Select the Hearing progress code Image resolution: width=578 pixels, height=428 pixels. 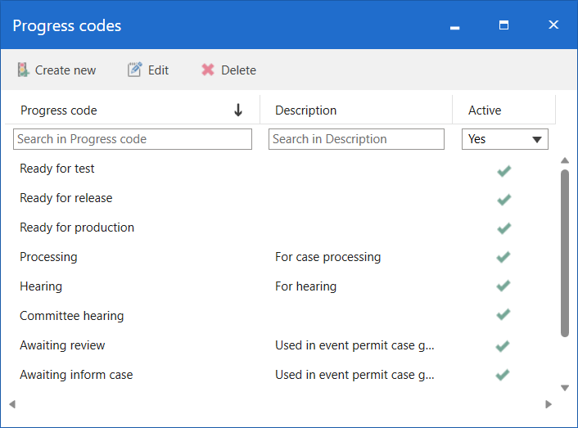click(41, 286)
